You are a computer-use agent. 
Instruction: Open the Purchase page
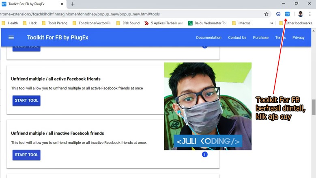coord(260,37)
